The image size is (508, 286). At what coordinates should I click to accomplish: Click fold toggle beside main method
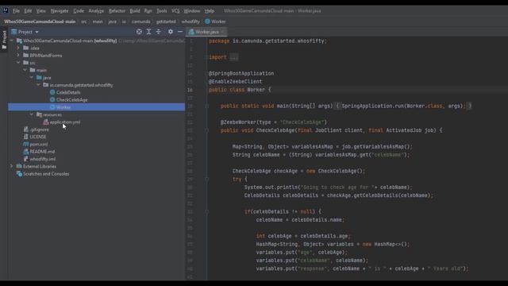click(x=206, y=106)
